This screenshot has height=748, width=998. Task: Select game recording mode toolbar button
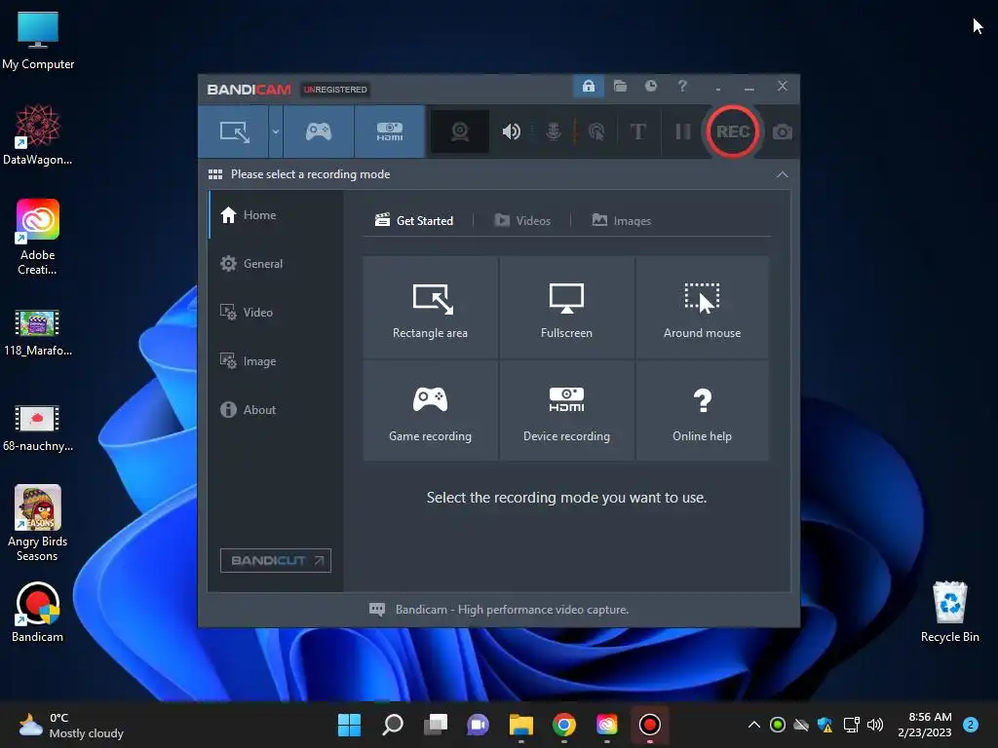coord(319,131)
